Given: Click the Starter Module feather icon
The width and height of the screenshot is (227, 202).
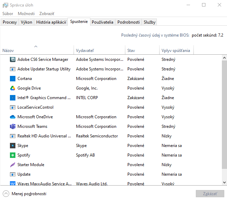Looking at the screenshot, I should click(x=13, y=165).
